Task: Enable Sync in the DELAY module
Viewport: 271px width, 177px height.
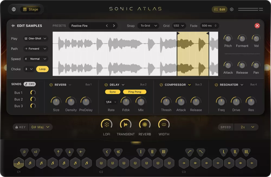Action: (x=112, y=92)
